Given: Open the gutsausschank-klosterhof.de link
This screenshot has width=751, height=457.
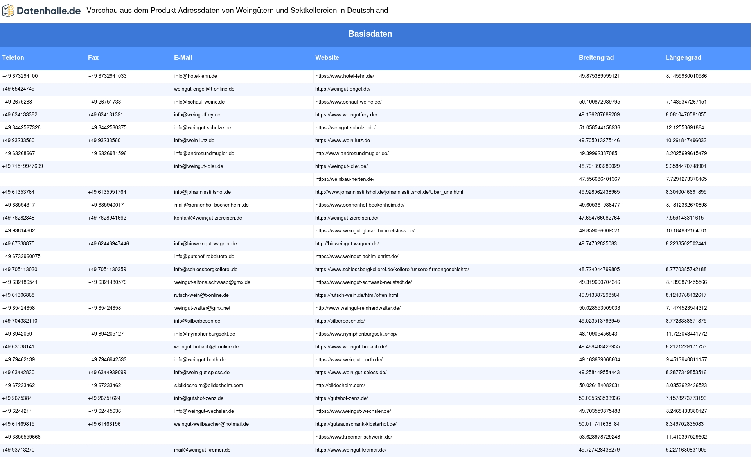Looking at the screenshot, I should 356,424.
